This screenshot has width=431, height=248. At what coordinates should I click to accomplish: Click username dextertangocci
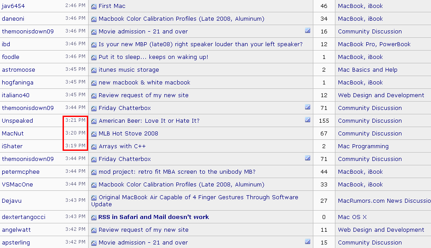tap(23, 217)
